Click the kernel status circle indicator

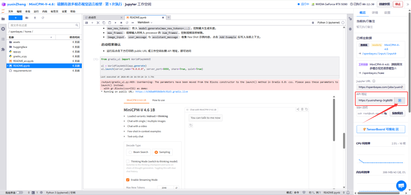click(x=343, y=23)
